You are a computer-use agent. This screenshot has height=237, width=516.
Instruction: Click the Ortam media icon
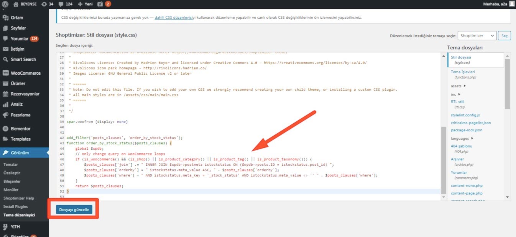(x=6, y=18)
